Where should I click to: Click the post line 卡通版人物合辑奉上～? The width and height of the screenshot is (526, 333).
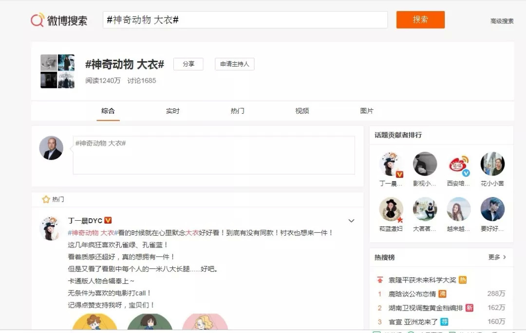tap(101, 281)
